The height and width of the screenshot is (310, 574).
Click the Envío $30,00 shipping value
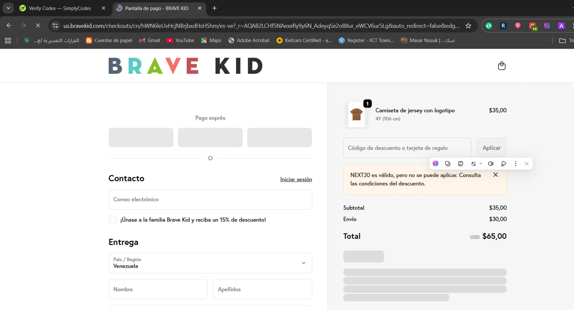497,219
